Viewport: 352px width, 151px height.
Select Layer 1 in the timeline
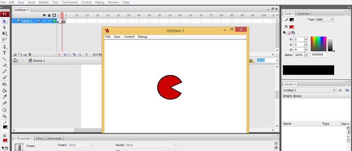tap(27, 21)
